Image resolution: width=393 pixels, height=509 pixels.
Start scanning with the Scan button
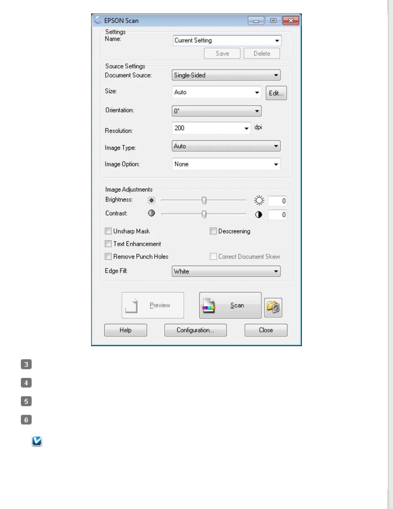click(230, 305)
